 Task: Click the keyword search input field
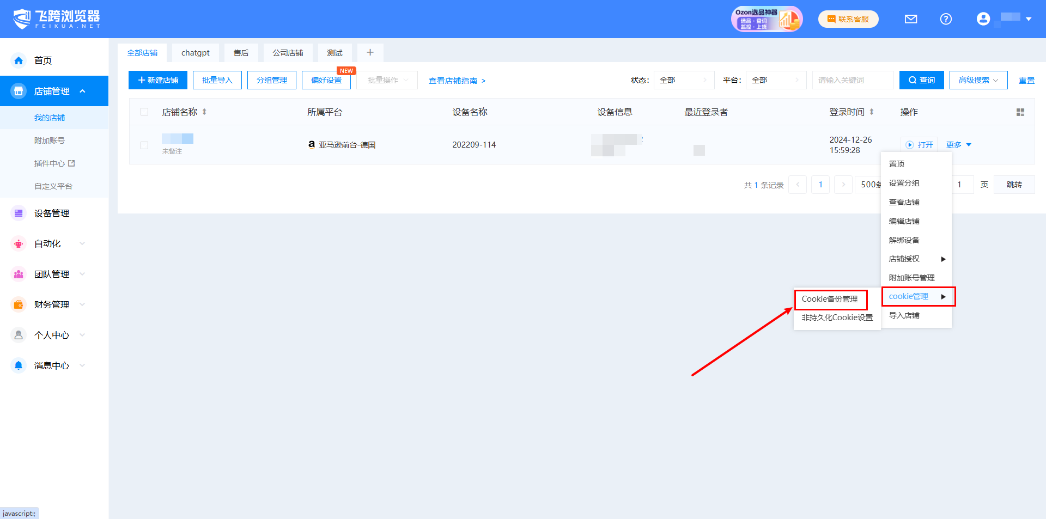852,81
